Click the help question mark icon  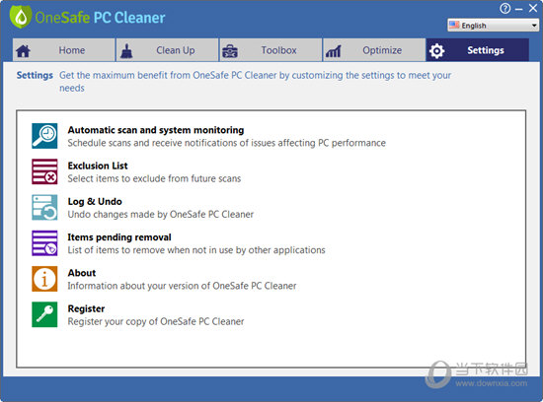[x=504, y=8]
